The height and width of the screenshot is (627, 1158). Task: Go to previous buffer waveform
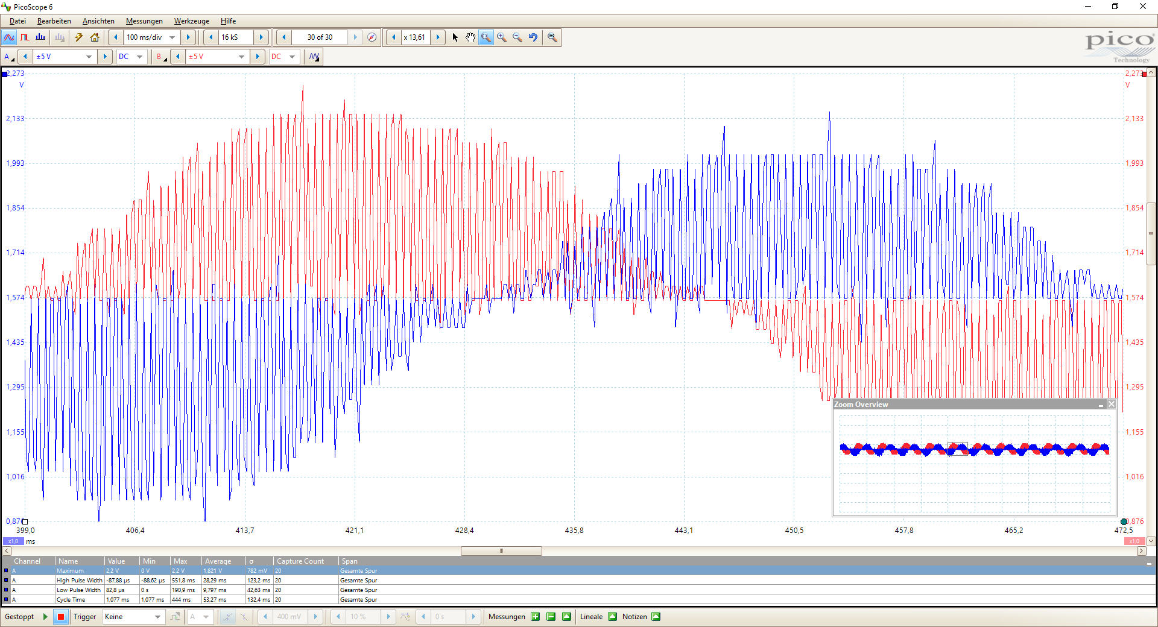tap(284, 37)
